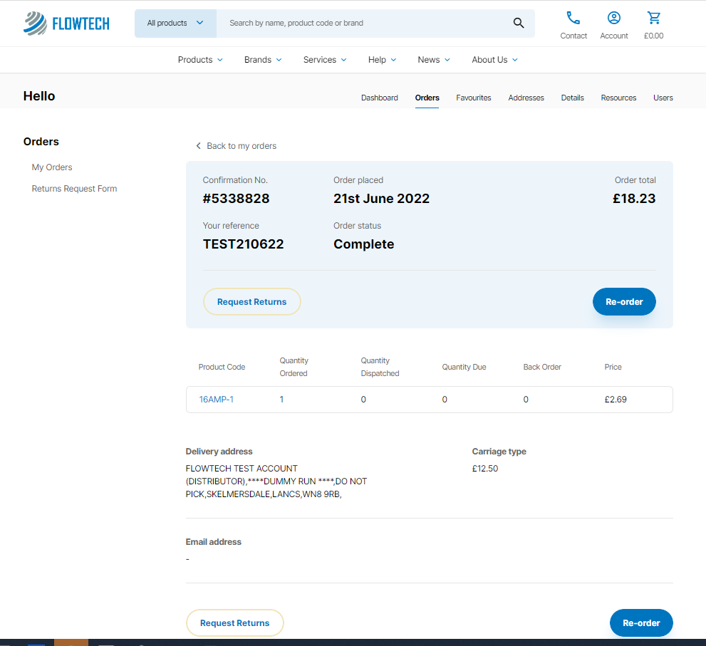Expand the Brands menu
This screenshot has width=706, height=646.
pos(263,60)
